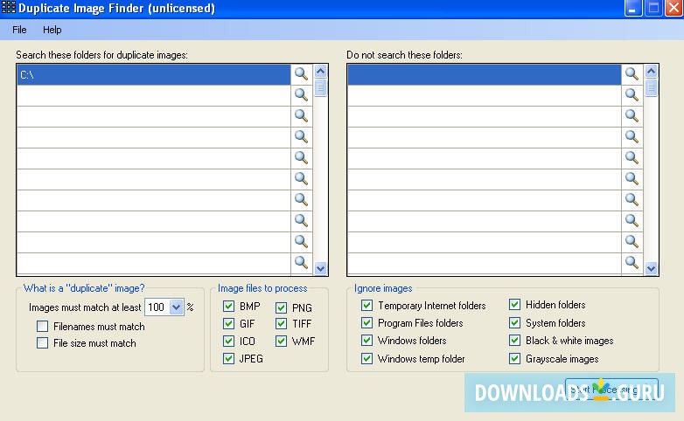The height and width of the screenshot is (421, 684).
Task: Toggle Windows temp folder ignore option
Action: click(x=366, y=358)
